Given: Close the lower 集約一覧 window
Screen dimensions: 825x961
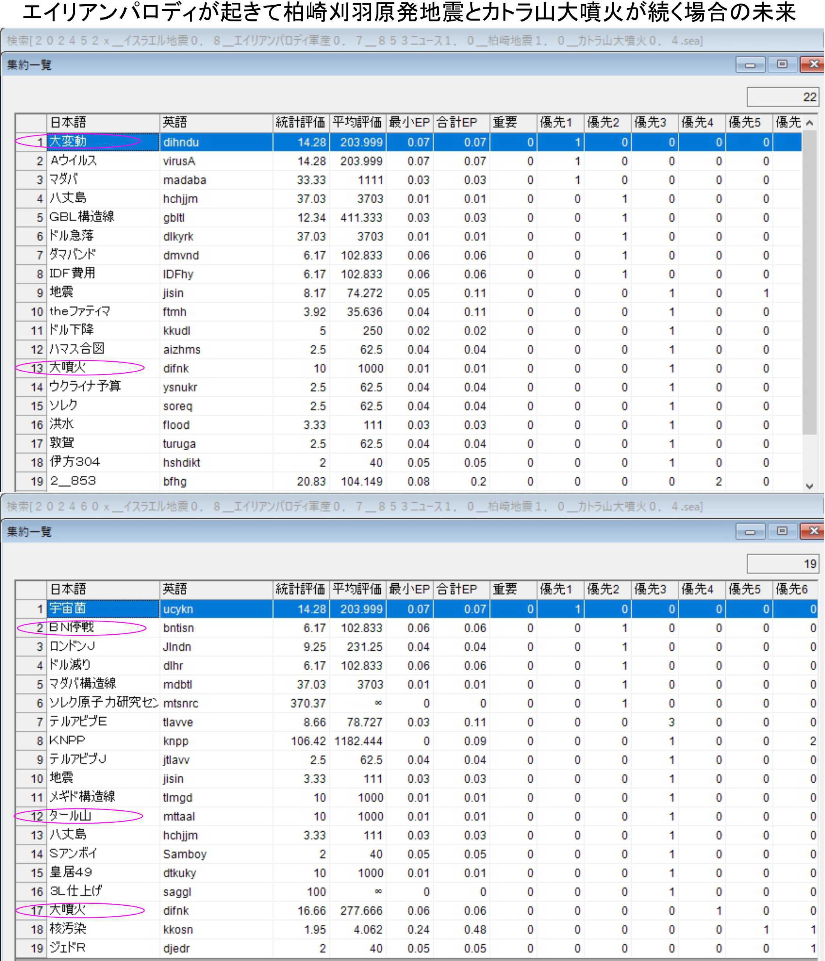Looking at the screenshot, I should click(x=813, y=532).
